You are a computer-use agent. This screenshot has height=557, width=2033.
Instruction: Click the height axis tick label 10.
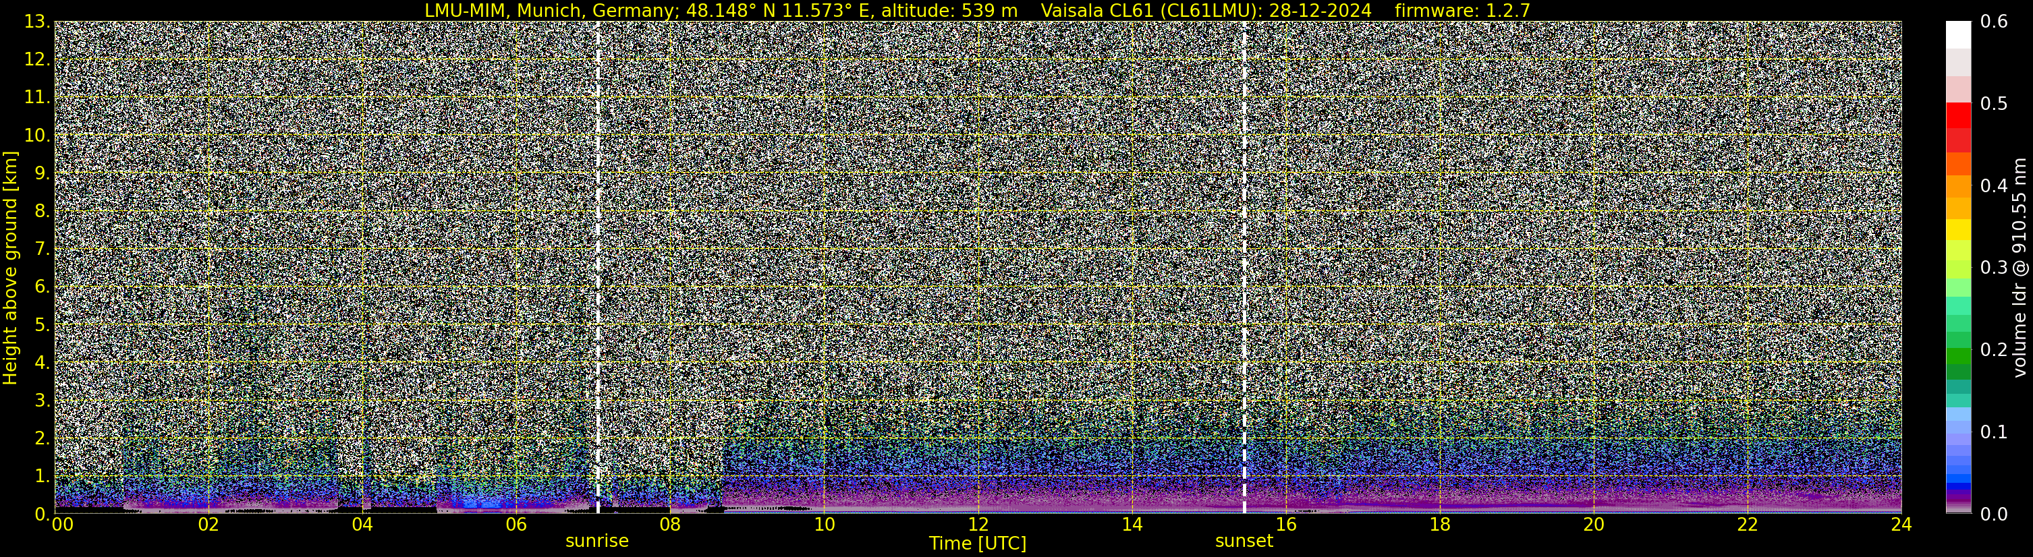tap(37, 136)
